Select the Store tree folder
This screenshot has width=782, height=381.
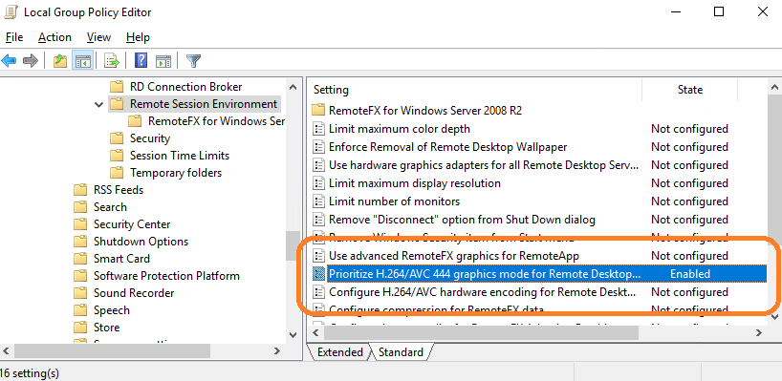107,328
